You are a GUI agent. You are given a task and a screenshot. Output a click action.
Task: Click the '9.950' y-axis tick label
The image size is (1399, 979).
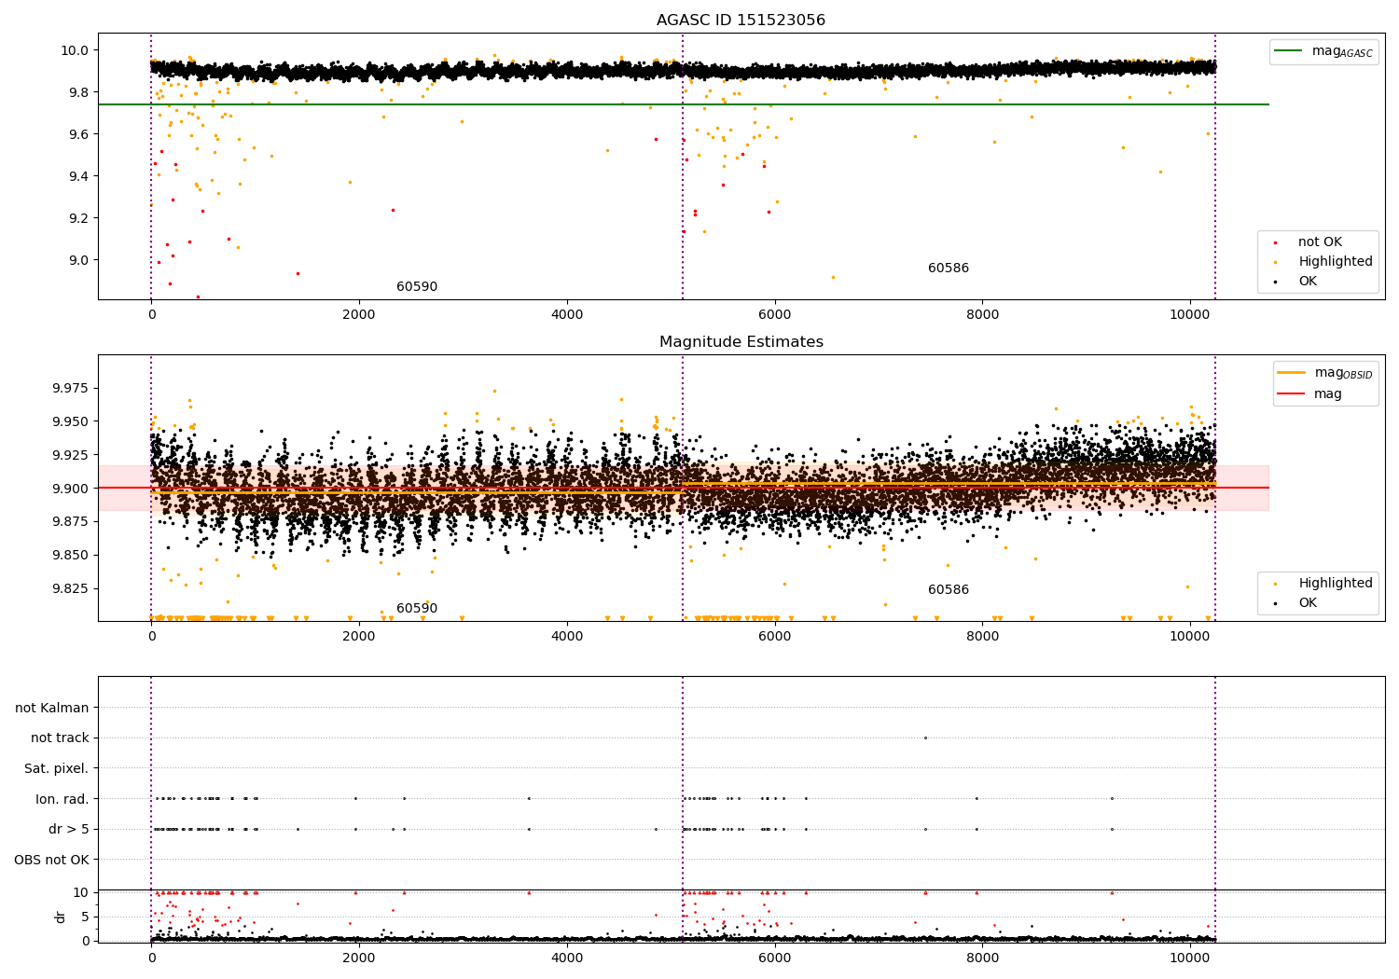[x=71, y=421]
